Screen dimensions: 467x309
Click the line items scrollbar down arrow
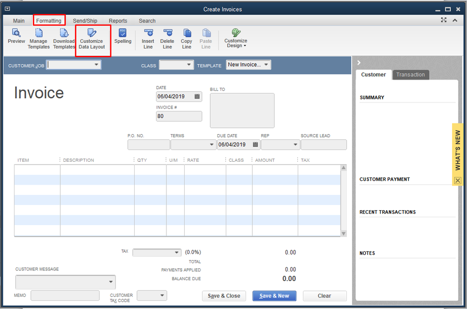344,233
